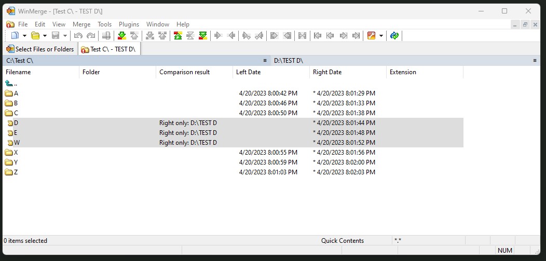Click the All Left copy icon
The width and height of the screenshot is (546, 261).
coord(287,35)
